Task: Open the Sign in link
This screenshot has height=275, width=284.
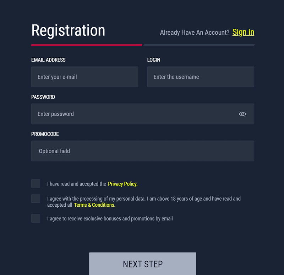Action: coord(243,32)
